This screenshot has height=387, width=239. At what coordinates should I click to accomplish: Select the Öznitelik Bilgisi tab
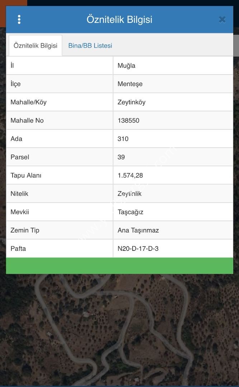[35, 46]
